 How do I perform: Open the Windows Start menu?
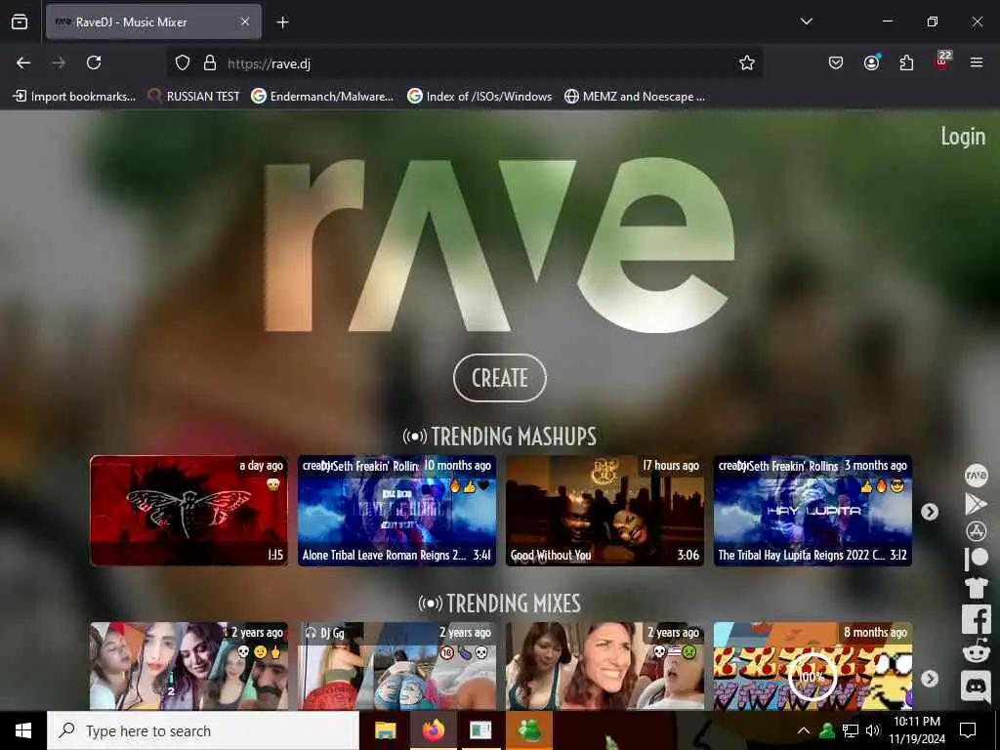click(x=23, y=730)
